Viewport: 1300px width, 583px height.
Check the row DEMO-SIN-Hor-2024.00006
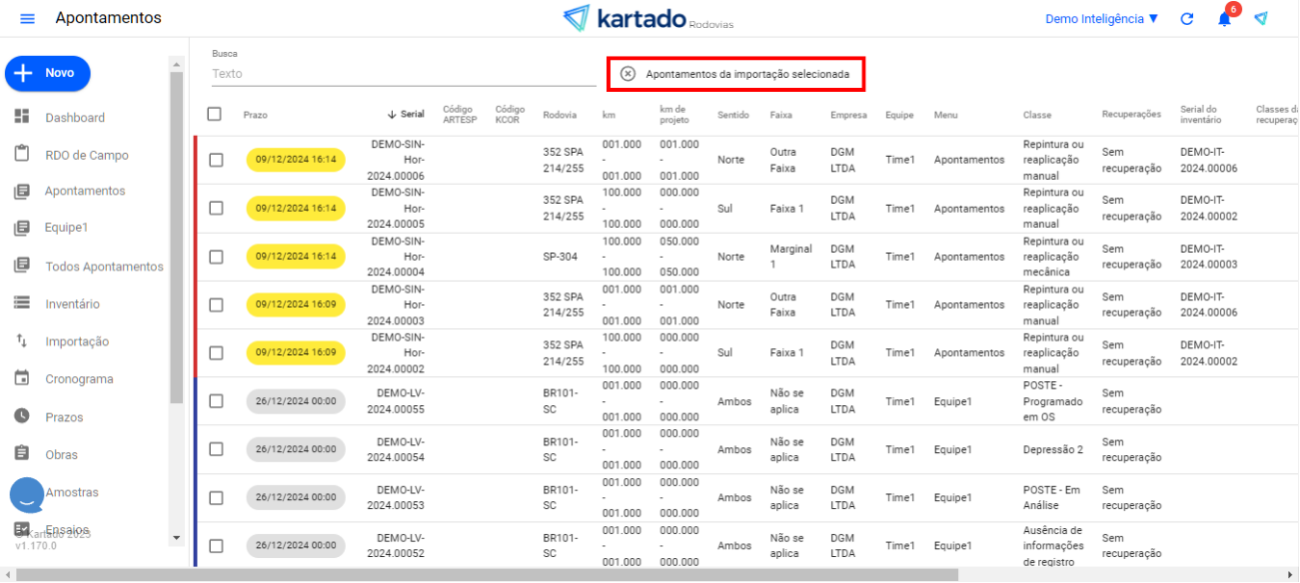(x=216, y=160)
